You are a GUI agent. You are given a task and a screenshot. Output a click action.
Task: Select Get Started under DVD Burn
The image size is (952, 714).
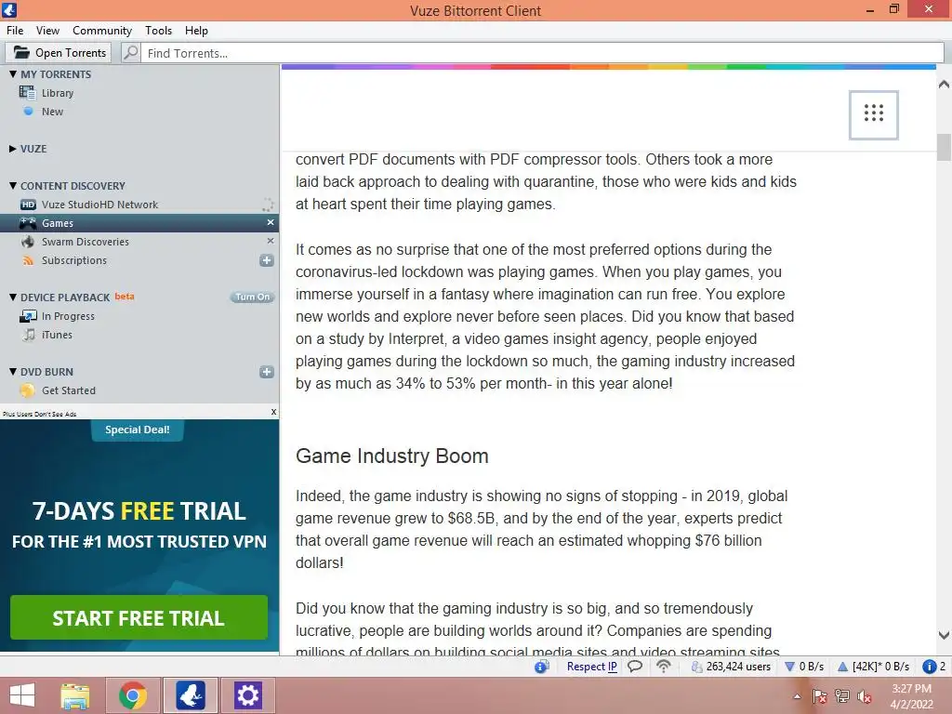tap(69, 390)
